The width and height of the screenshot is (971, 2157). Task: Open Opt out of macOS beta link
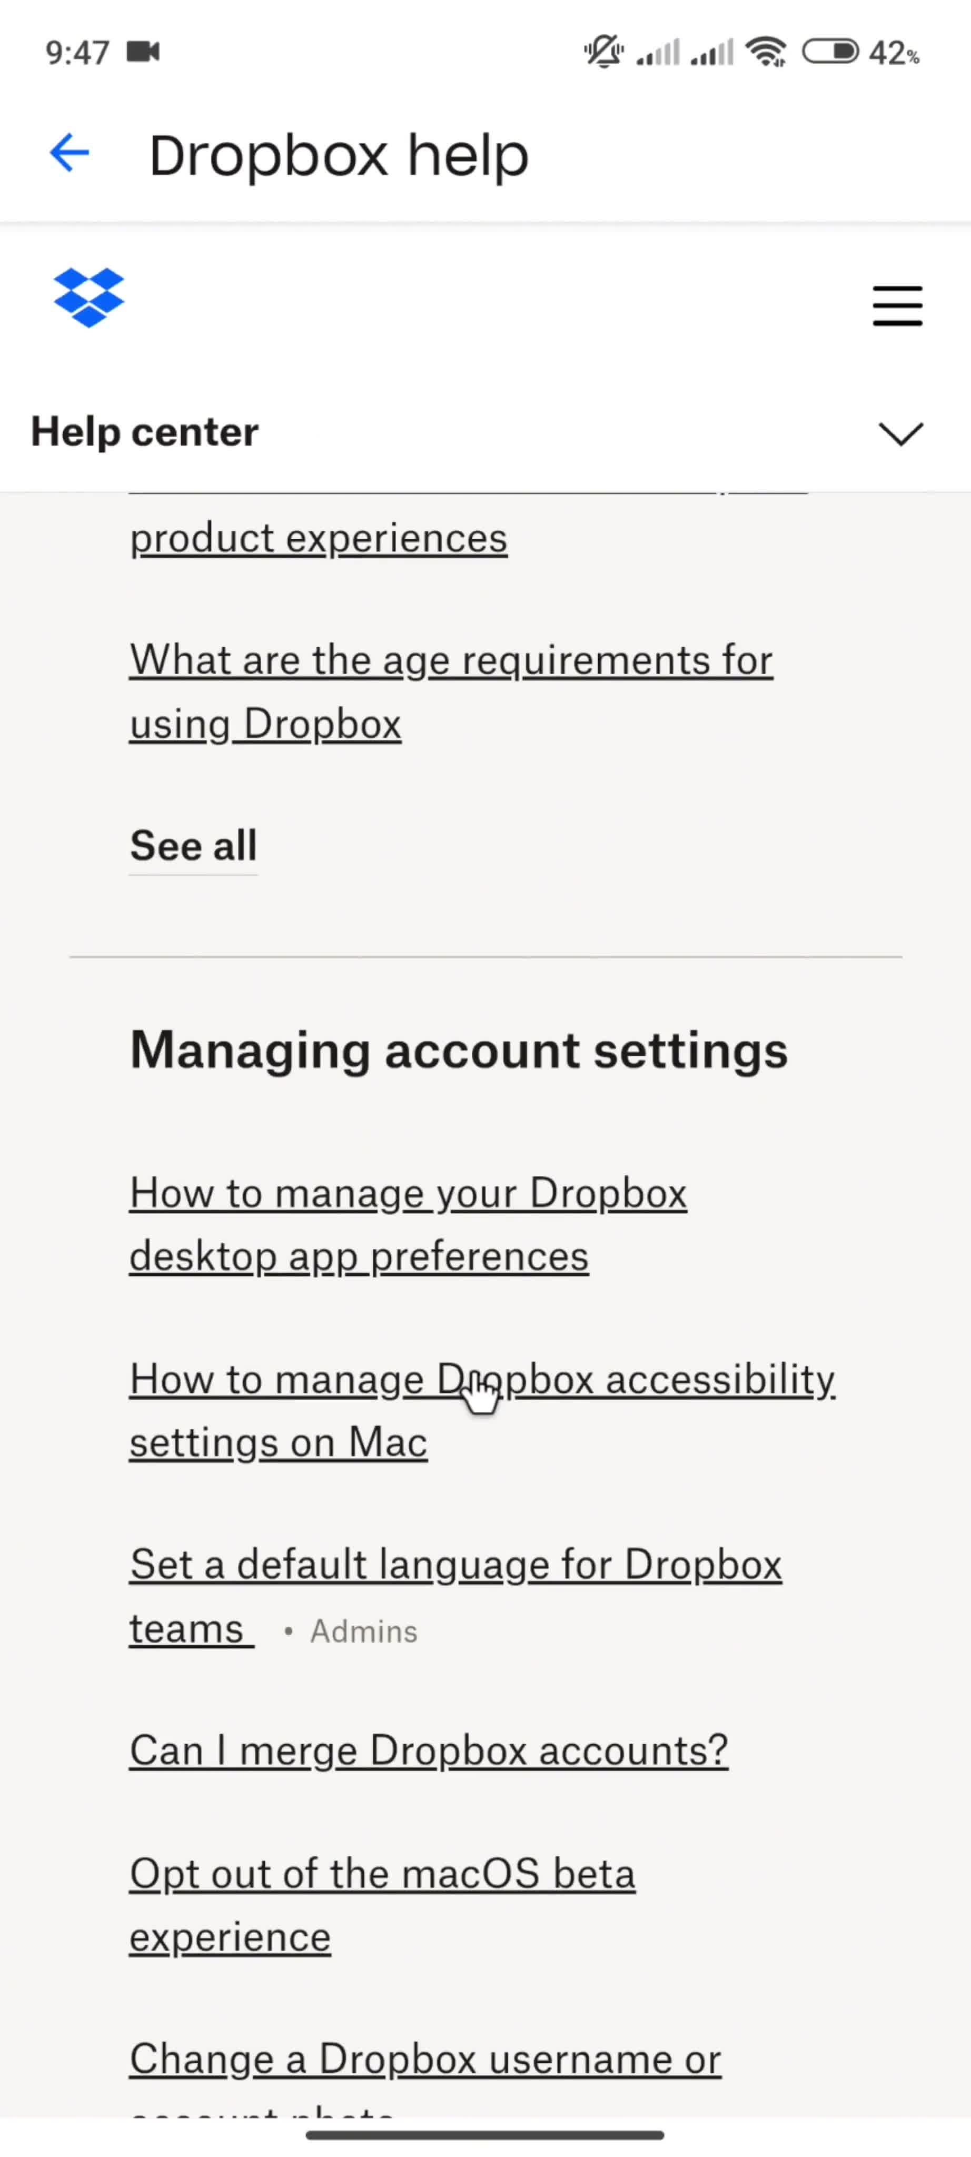(382, 1905)
